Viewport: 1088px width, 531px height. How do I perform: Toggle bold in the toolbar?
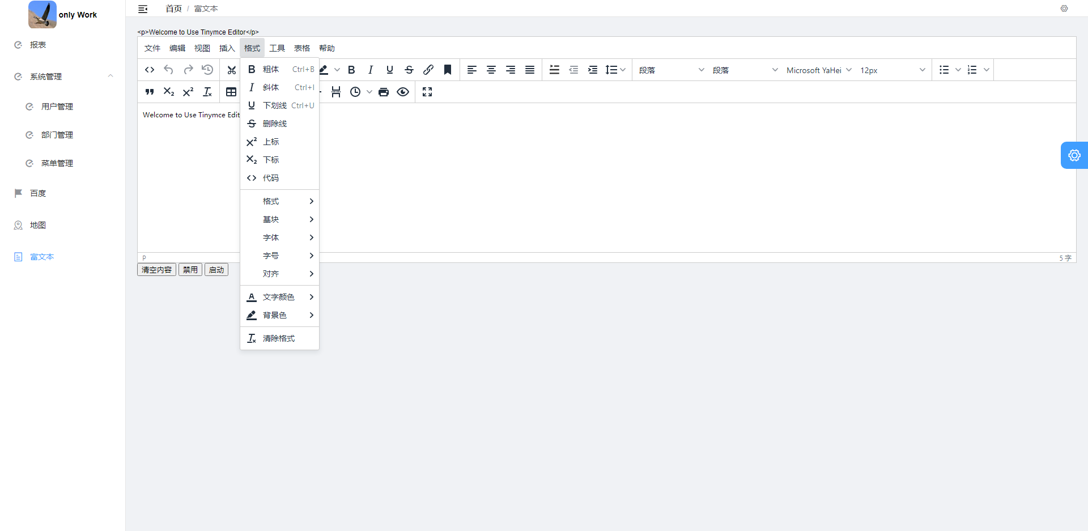[351, 70]
